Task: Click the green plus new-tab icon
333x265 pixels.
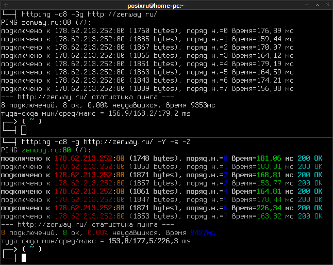Action: 6,5
